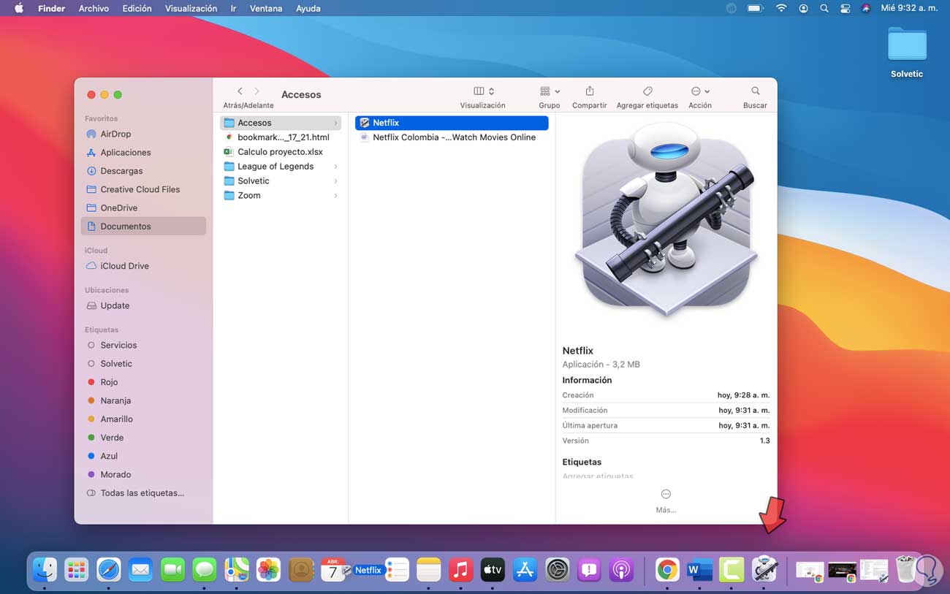Open the Mail app in the Dock
The width and height of the screenshot is (950, 594).
(140, 569)
